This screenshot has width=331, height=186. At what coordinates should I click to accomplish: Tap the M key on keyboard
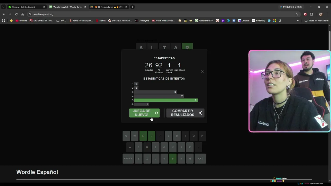click(x=190, y=159)
